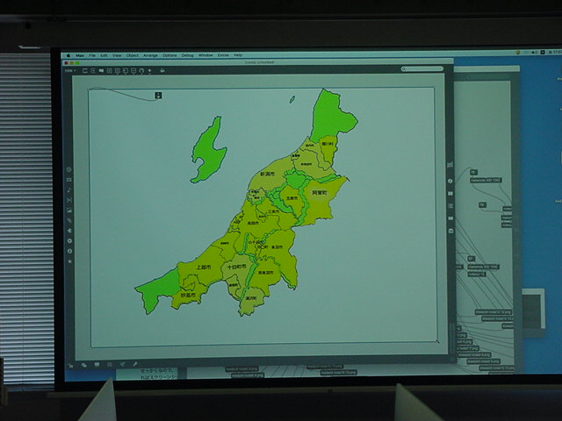Open the Extras menu
This screenshot has height=421, width=562.
pos(223,55)
